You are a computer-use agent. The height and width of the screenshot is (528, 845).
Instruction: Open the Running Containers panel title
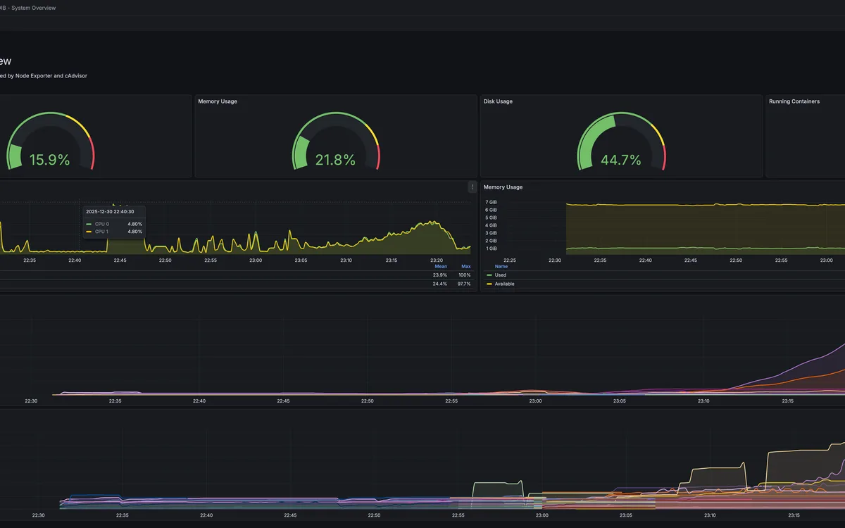pyautogui.click(x=794, y=101)
